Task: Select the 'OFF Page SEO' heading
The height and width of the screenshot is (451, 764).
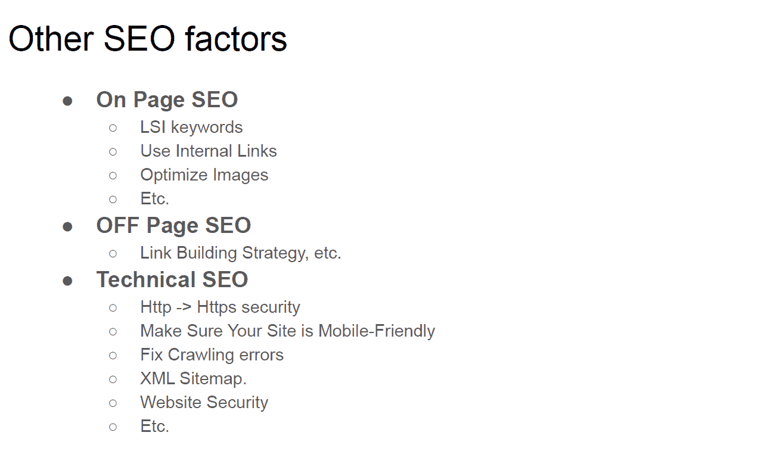Action: (173, 226)
